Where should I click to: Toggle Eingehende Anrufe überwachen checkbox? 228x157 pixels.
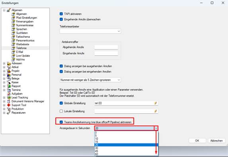[61, 19]
